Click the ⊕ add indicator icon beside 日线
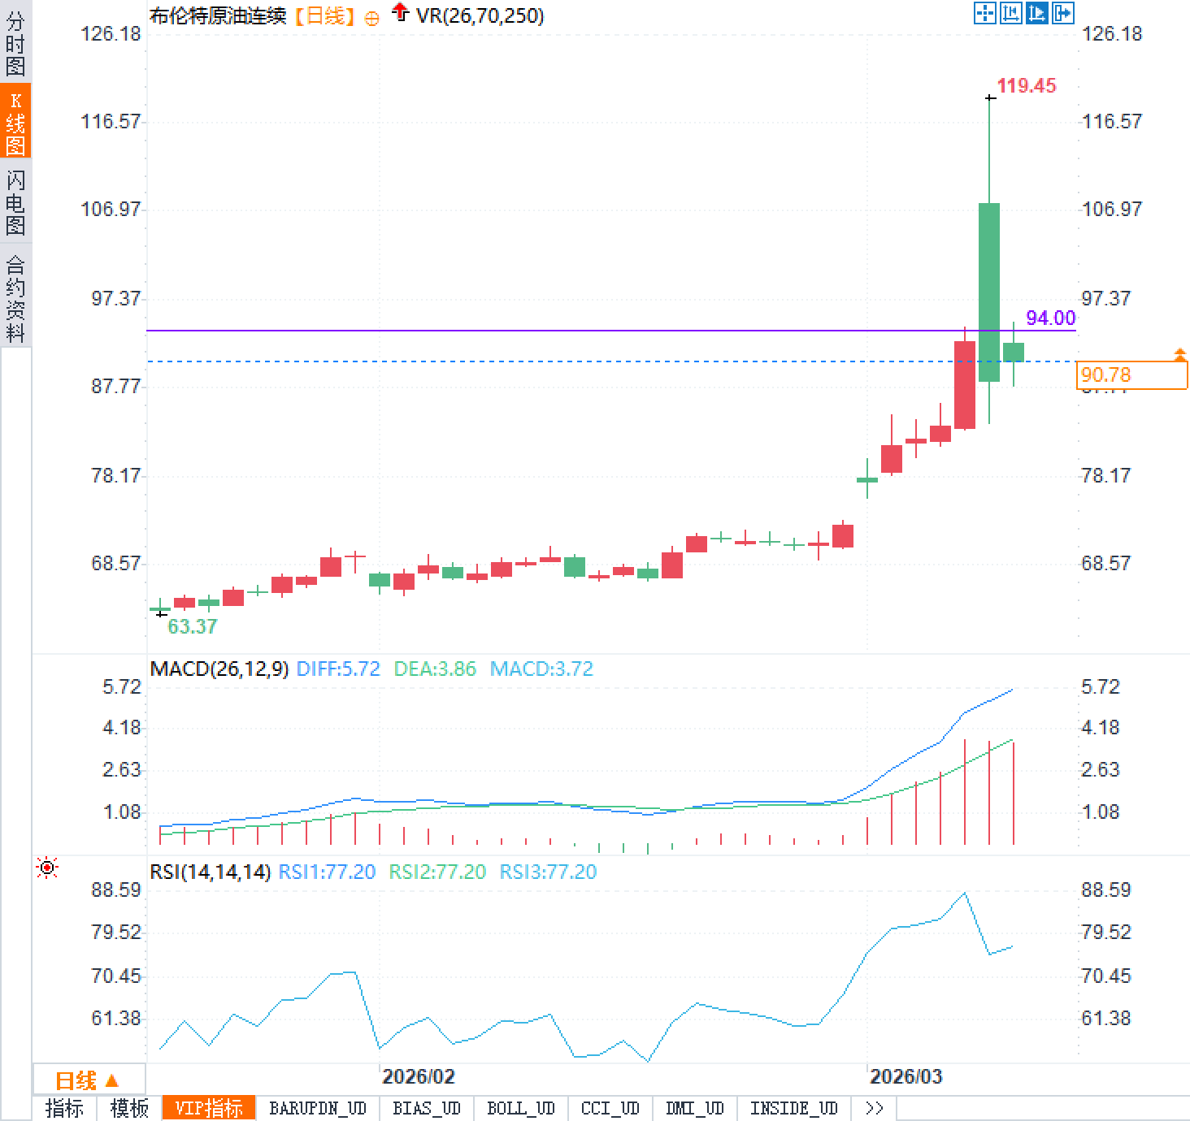This screenshot has width=1190, height=1121. [371, 15]
